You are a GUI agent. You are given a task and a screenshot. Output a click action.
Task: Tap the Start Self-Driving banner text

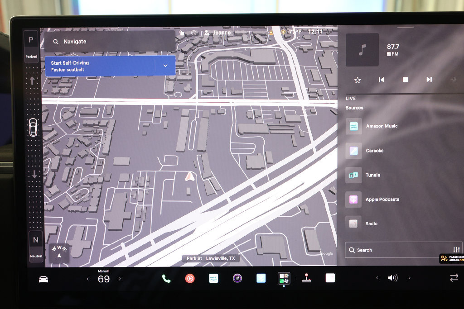(x=70, y=66)
